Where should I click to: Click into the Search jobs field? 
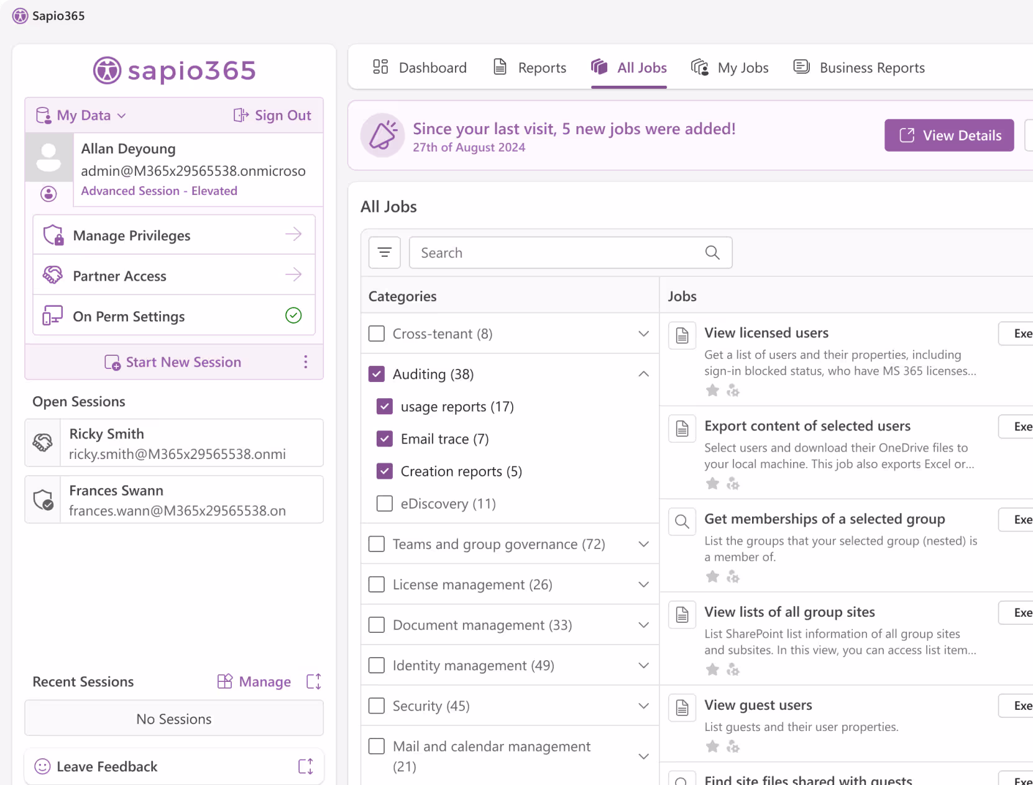point(570,253)
